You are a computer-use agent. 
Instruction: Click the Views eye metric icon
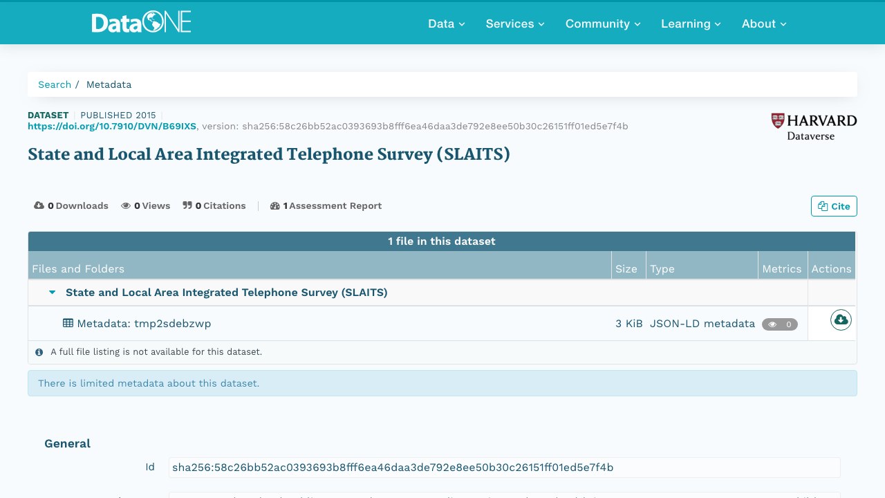(126, 205)
